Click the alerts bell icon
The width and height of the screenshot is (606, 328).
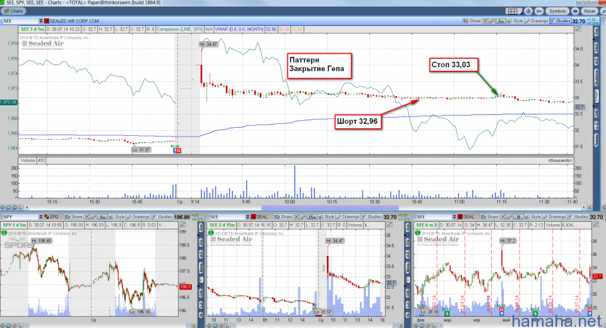[528, 11]
